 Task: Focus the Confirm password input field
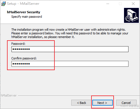coord(70,64)
